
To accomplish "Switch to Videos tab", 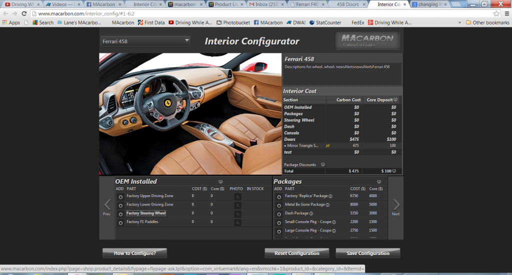I will pos(62,4).
